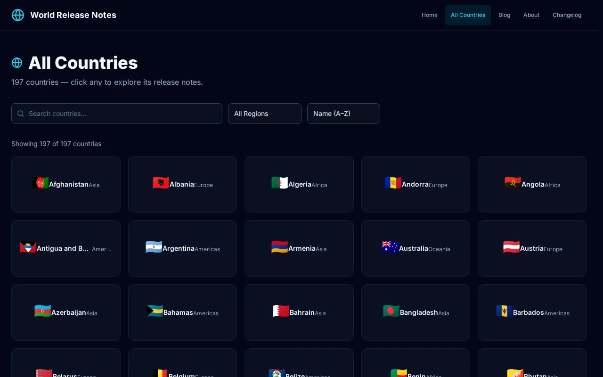Click the search magnifier icon
The height and width of the screenshot is (377, 603).
coord(21,114)
